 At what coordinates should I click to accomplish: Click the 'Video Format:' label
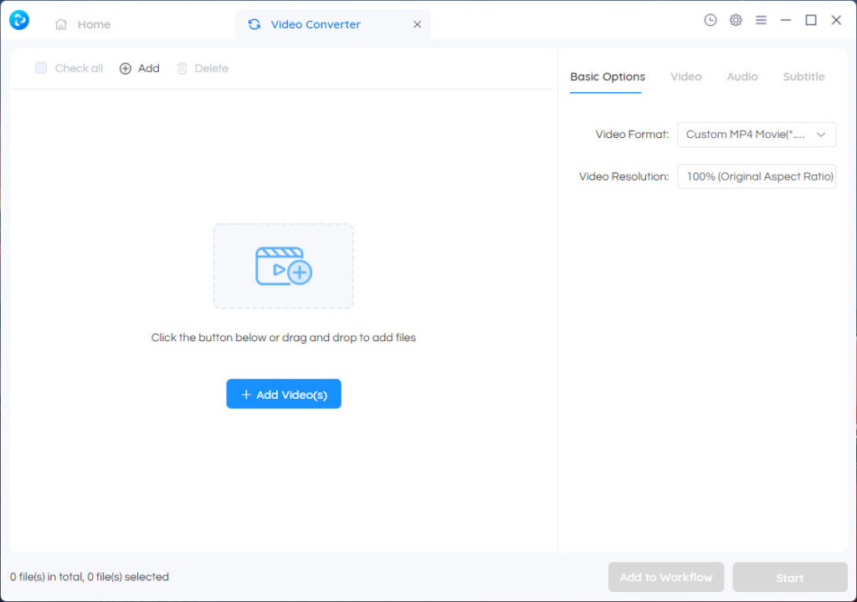(x=632, y=135)
